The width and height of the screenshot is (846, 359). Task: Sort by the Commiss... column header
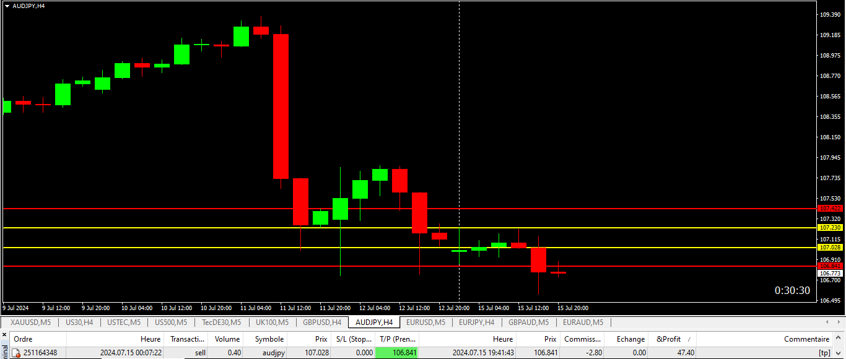(x=582, y=339)
